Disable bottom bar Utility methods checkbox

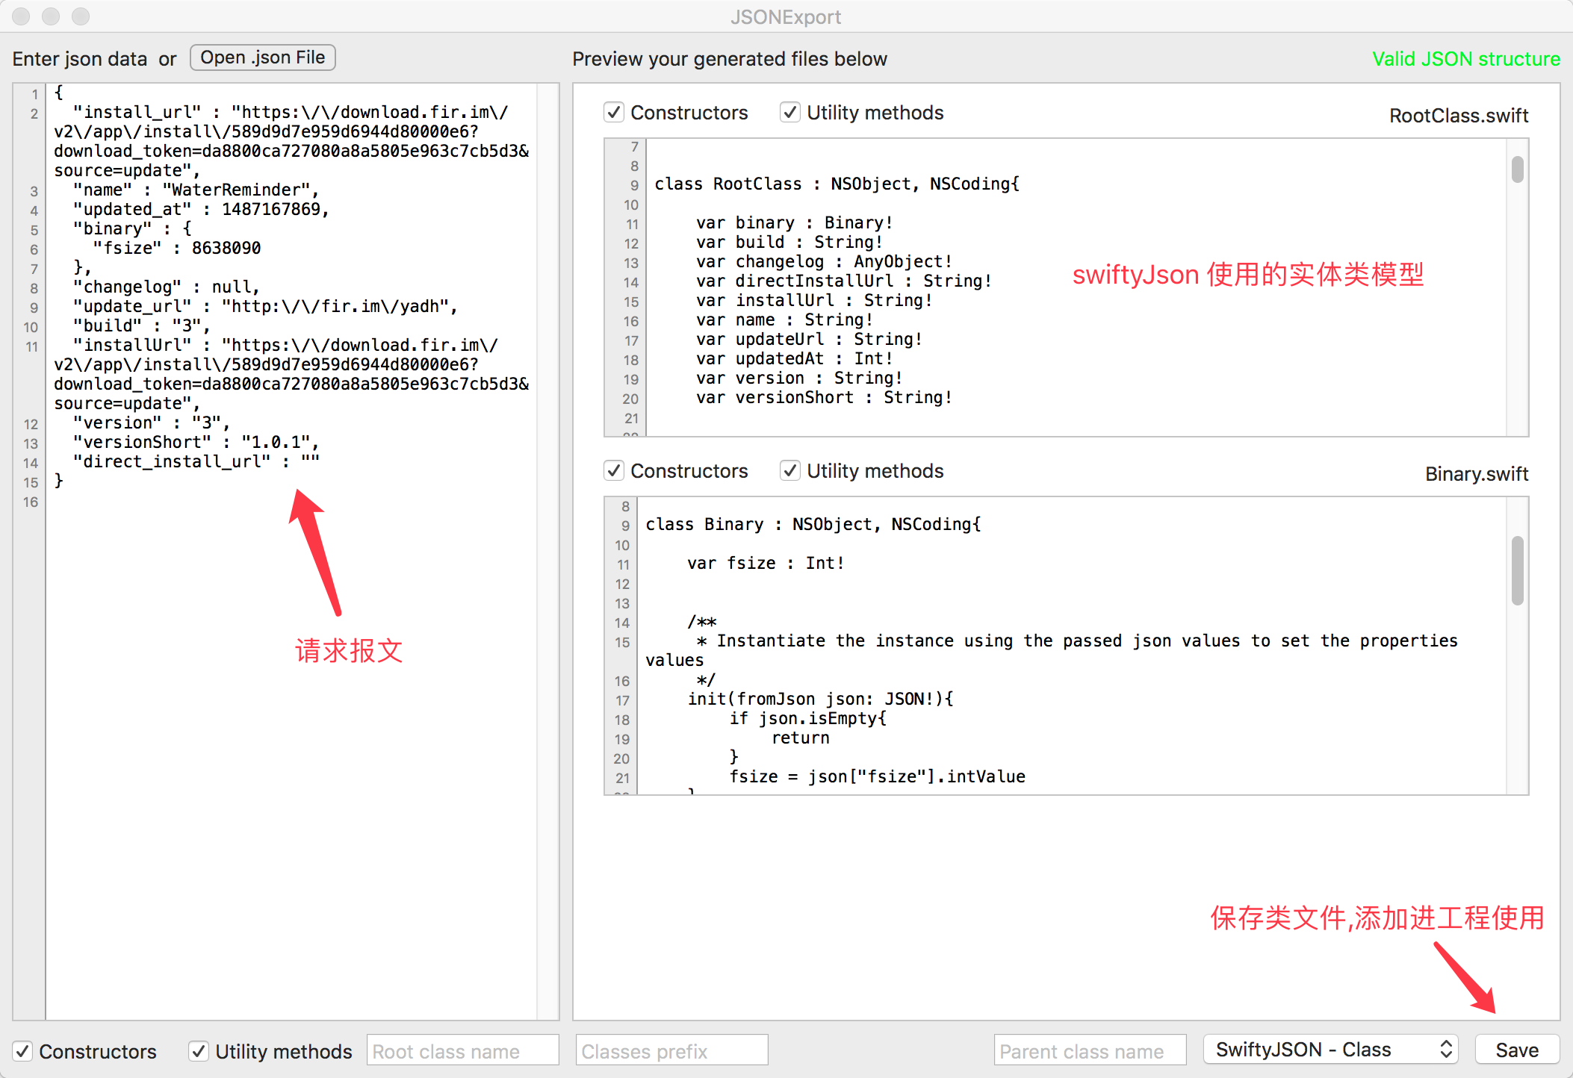[x=199, y=1051]
